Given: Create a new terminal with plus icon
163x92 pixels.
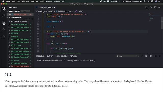Looking at the screenshot, I should tap(142, 56).
